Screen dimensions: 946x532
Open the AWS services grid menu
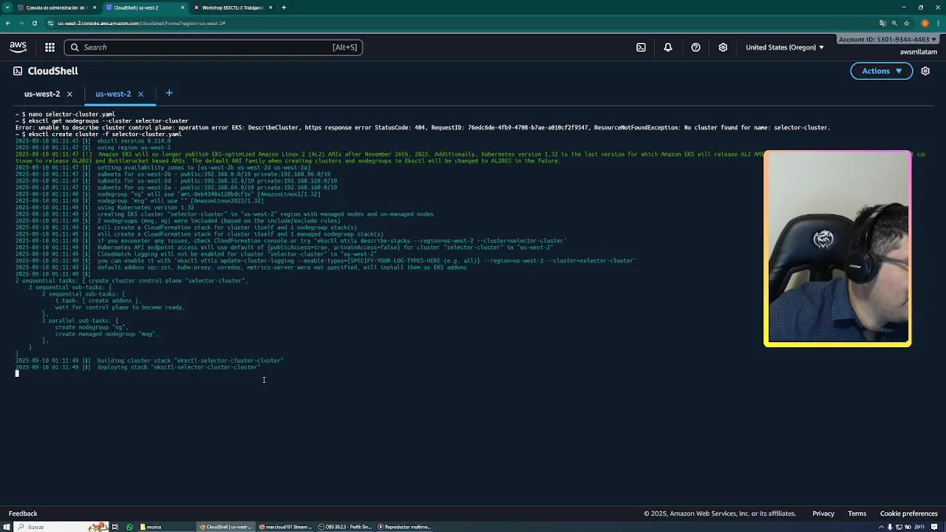click(x=50, y=47)
